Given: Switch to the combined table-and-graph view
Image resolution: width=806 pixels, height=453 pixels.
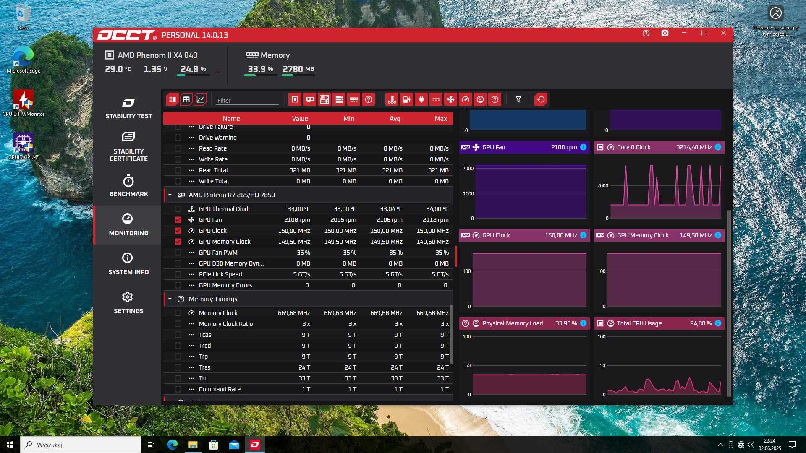Looking at the screenshot, I should pyautogui.click(x=172, y=99).
